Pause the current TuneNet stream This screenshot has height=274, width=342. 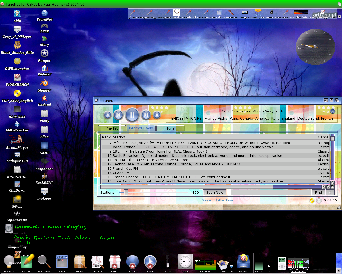click(x=132, y=115)
